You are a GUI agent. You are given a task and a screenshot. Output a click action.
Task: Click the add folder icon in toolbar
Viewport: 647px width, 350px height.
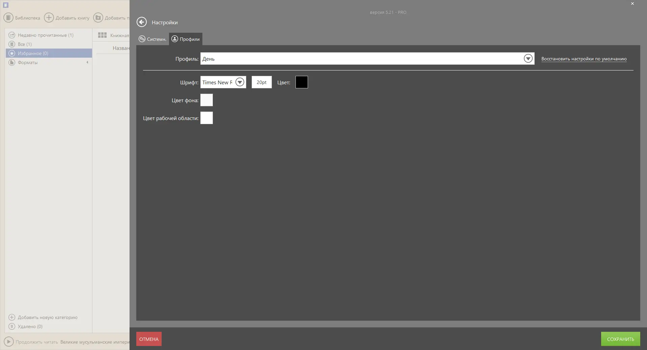click(98, 18)
